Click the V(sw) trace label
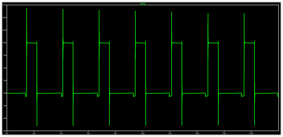The width and height of the screenshot is (283, 137). (x=143, y=4)
